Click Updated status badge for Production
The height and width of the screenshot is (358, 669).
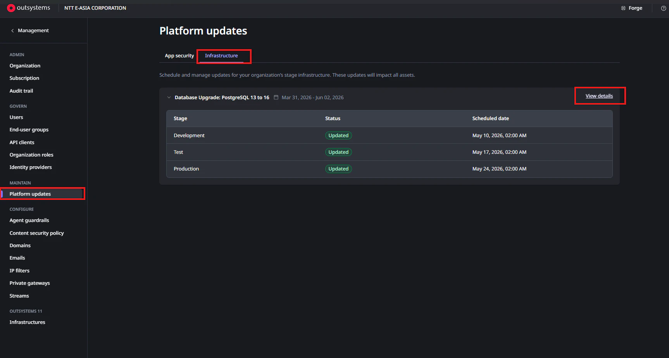click(338, 169)
